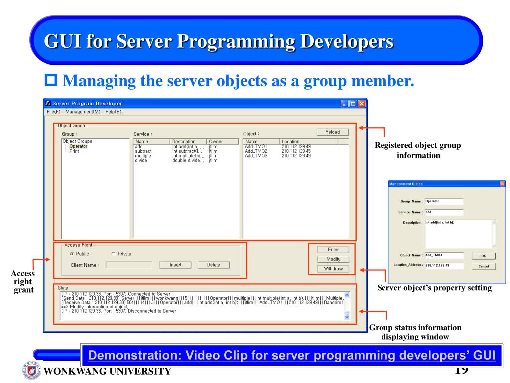
Task: Select the divide service row
Action: [x=186, y=160]
